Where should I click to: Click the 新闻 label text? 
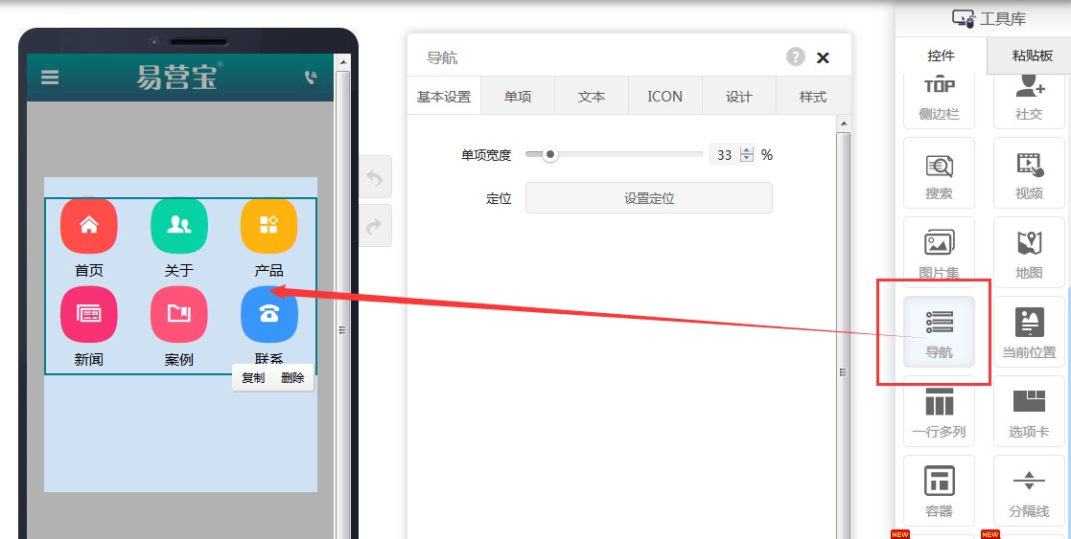[89, 360]
